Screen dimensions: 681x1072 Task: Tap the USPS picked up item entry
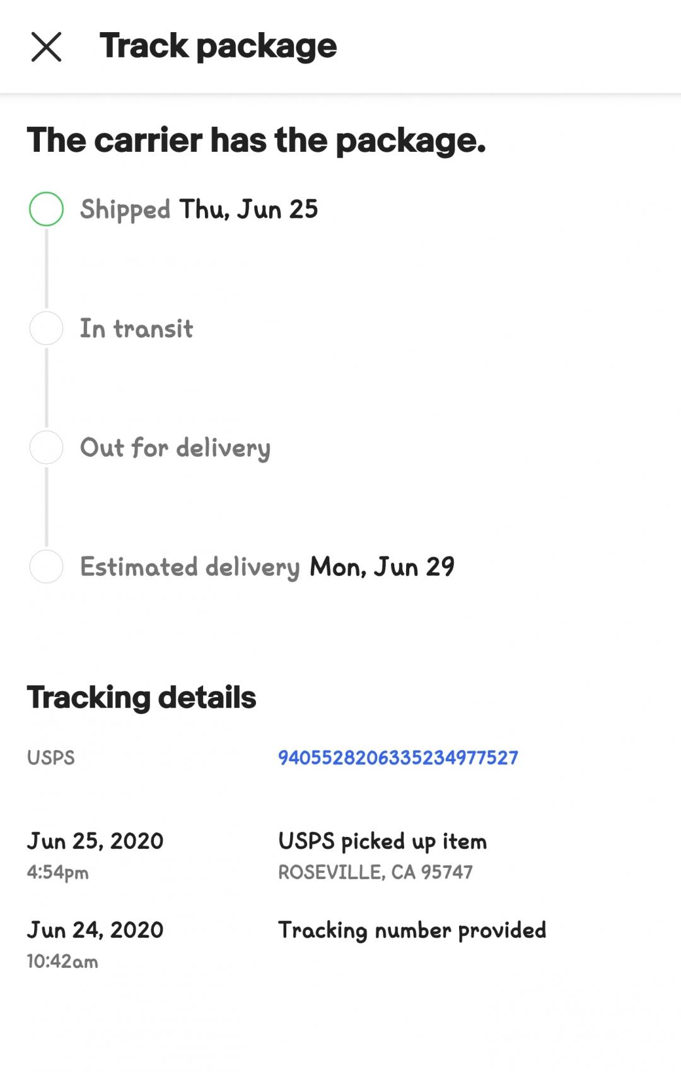click(x=382, y=842)
